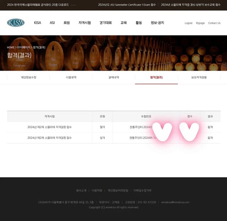Open the 결제내역 tab
The image size is (227, 221).
click(x=114, y=77)
